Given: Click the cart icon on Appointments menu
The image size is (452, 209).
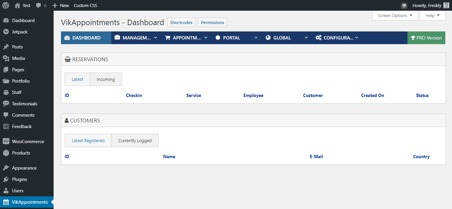Looking at the screenshot, I should point(168,38).
